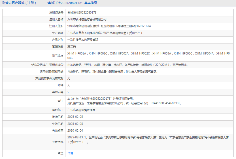Click the document icon before 境内医疗器械 title
236x159 pixels.
point(4,3)
